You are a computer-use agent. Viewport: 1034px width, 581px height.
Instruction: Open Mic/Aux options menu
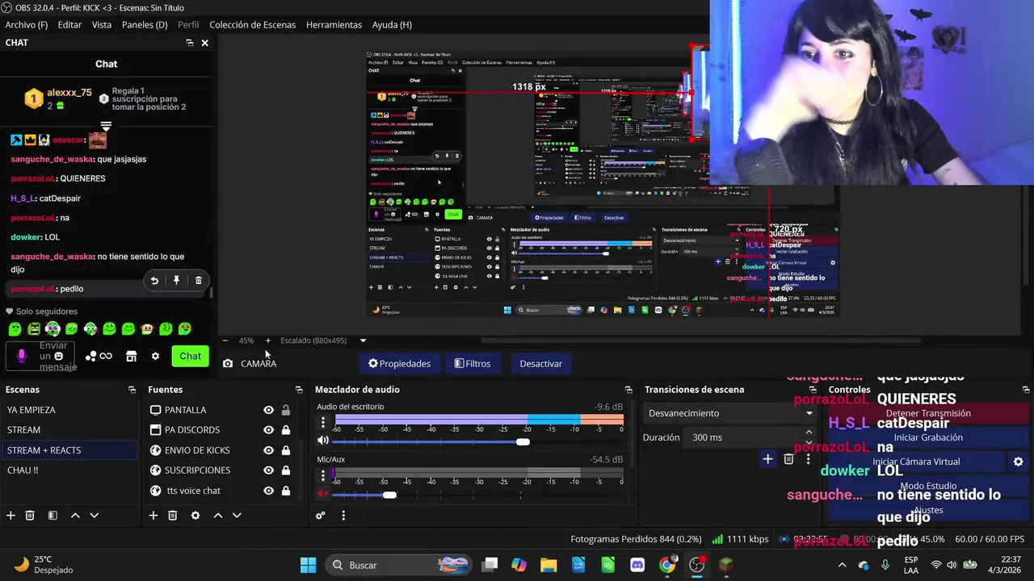click(323, 474)
